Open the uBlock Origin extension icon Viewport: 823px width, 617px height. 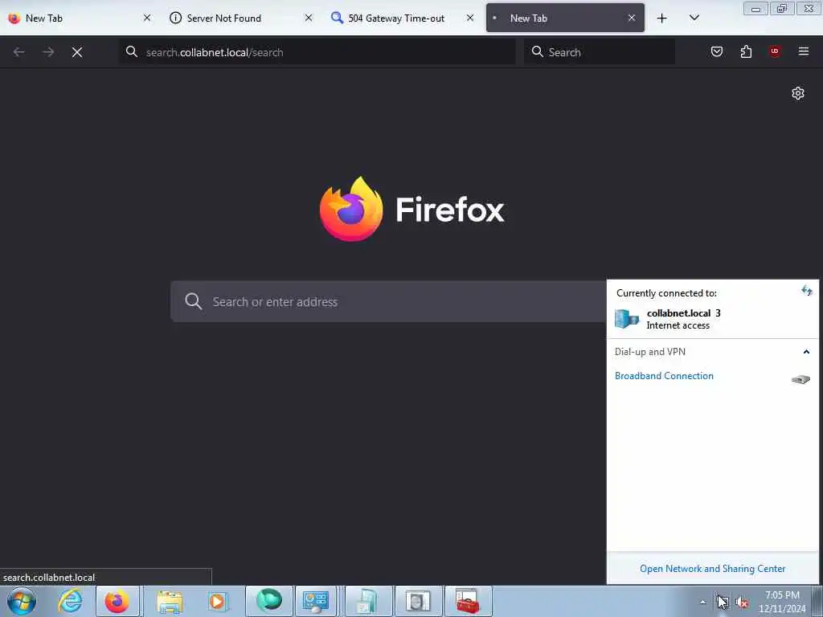(775, 51)
